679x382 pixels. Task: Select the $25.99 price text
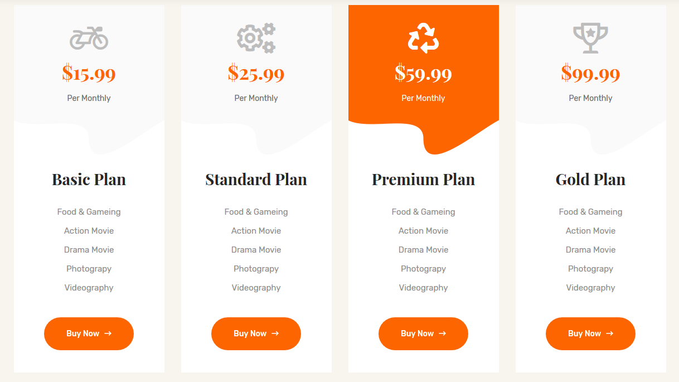(x=256, y=74)
